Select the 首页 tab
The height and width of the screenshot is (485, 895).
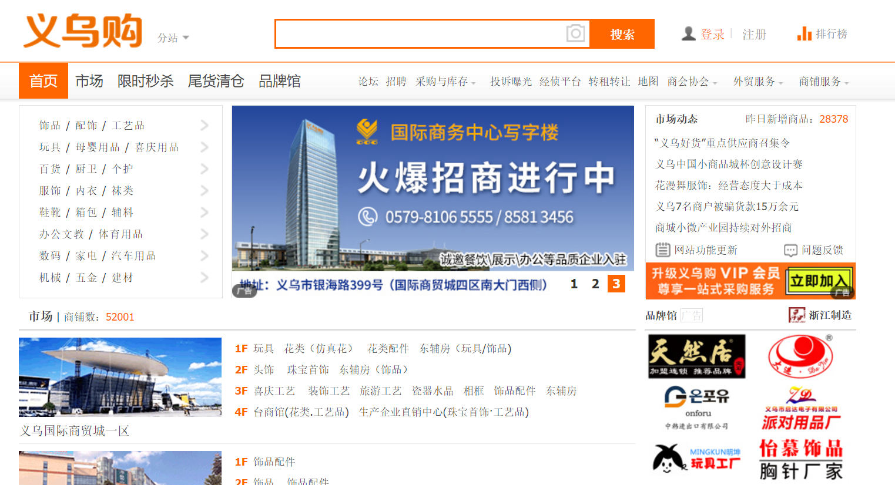click(43, 80)
